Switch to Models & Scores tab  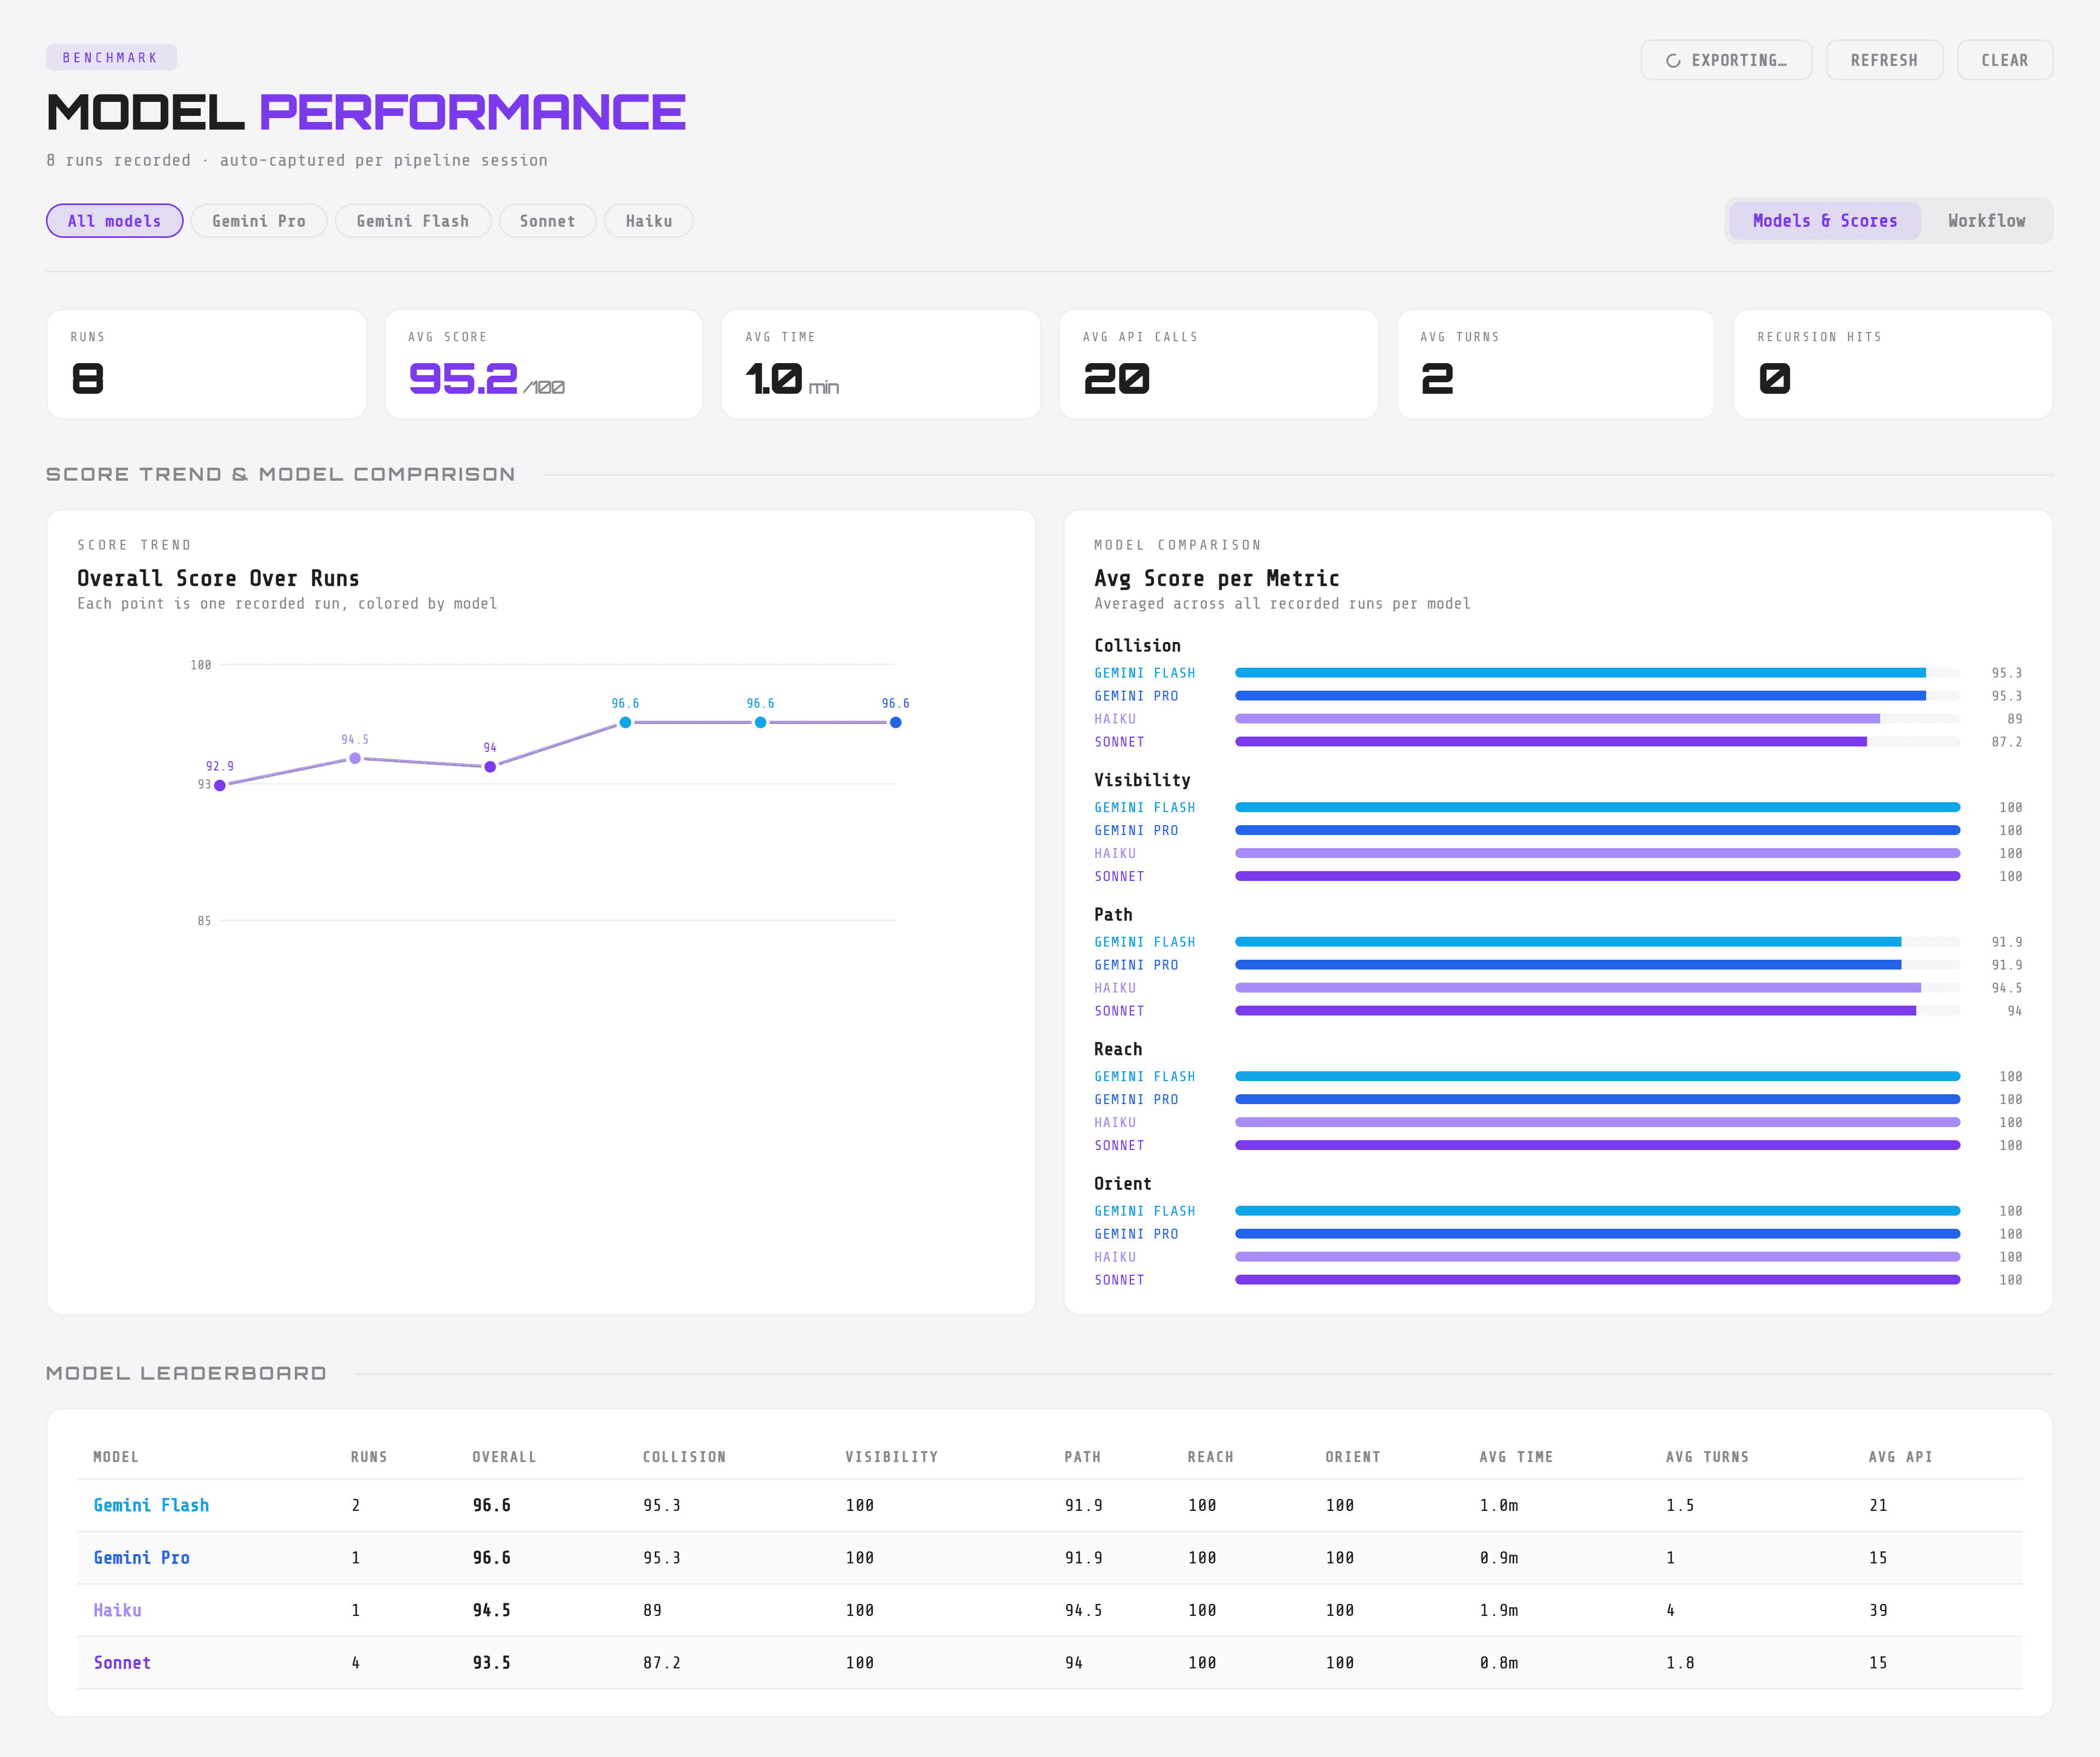pyautogui.click(x=1824, y=221)
